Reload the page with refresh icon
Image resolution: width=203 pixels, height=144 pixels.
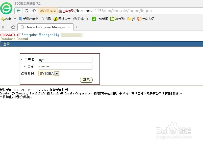pos(26,11)
